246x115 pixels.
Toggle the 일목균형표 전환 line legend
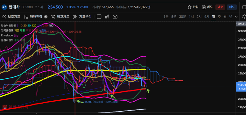22,30
